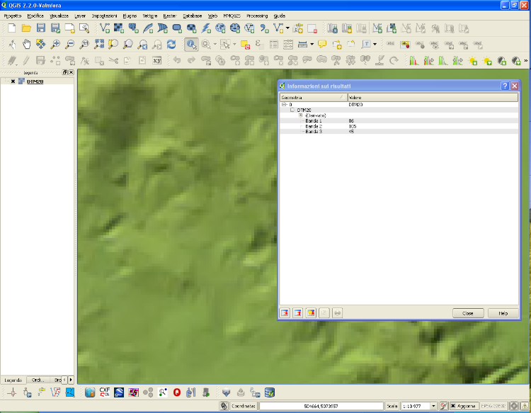The image size is (531, 413).
Task: Click the Zoom In magnifier icon
Action: (55, 45)
